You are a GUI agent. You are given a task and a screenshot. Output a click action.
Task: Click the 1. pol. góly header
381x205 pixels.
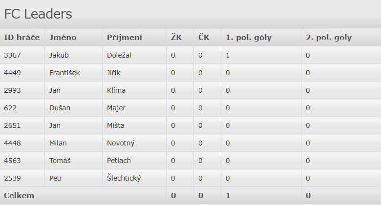249,38
